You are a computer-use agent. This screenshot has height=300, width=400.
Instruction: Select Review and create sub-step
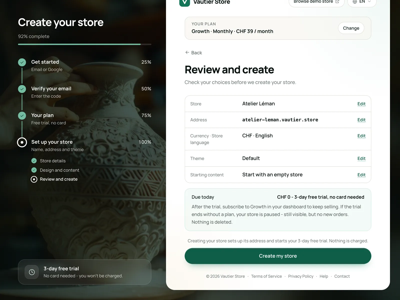tap(54, 179)
